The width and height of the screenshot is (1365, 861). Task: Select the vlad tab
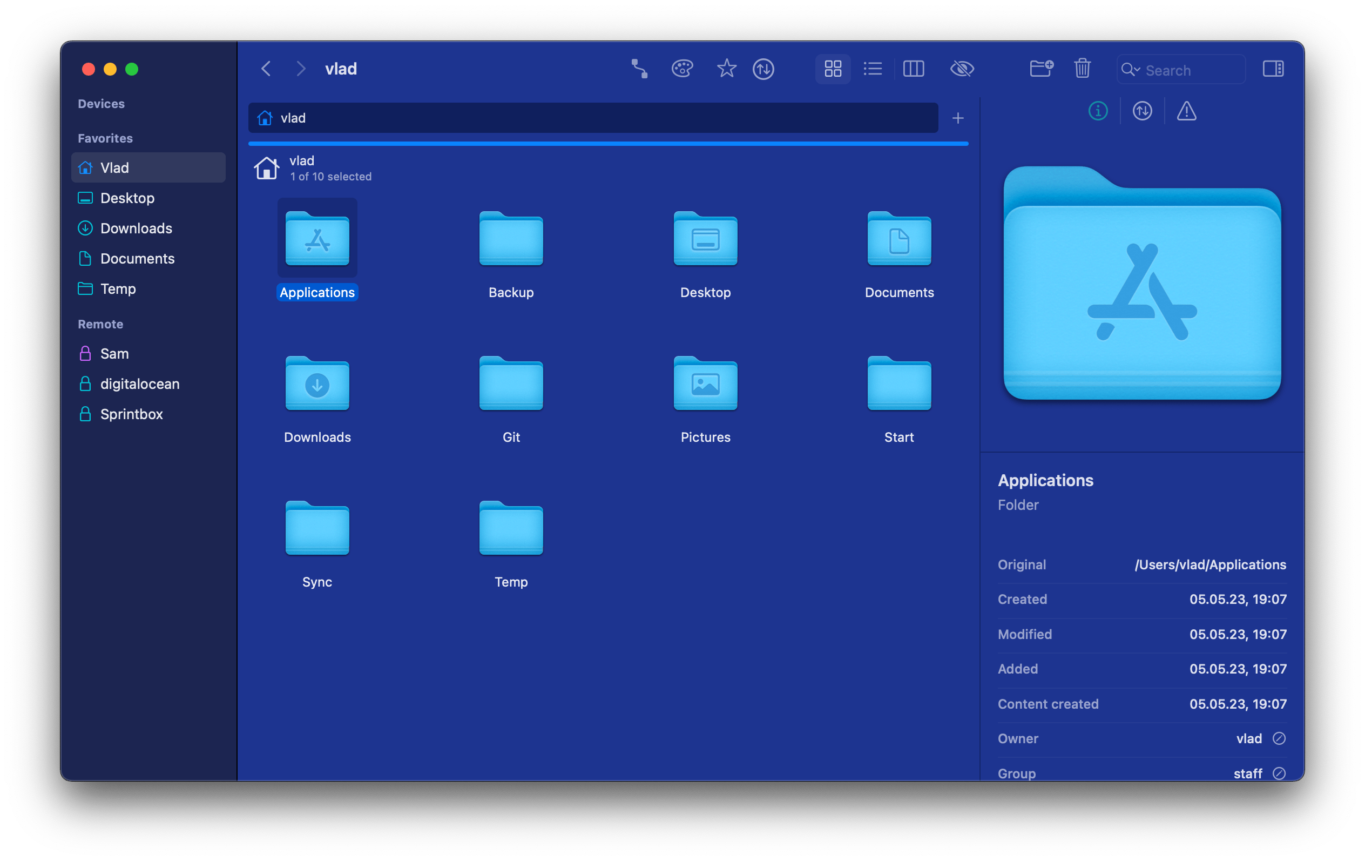593,118
